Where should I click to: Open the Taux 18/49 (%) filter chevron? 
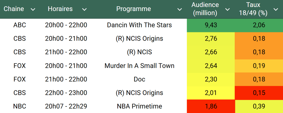(276, 9)
